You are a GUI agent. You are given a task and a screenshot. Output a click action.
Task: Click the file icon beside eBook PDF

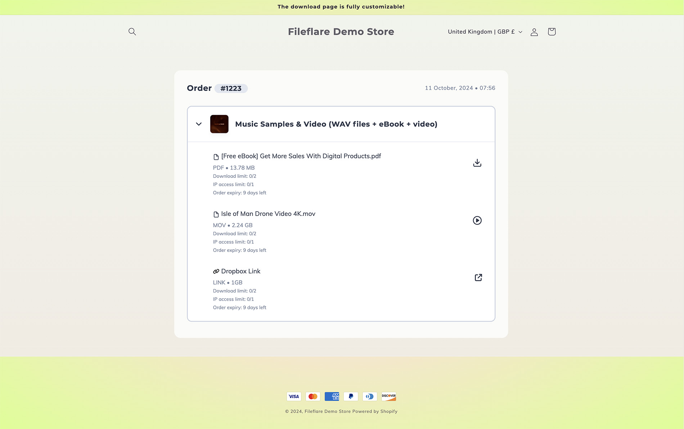(216, 157)
